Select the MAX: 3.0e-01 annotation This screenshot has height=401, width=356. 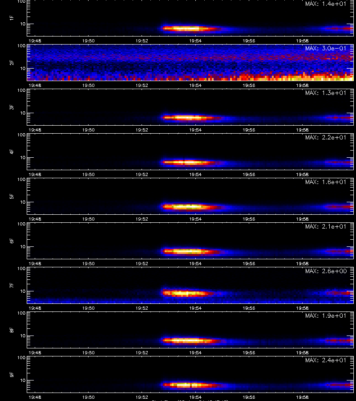[x=326, y=48]
